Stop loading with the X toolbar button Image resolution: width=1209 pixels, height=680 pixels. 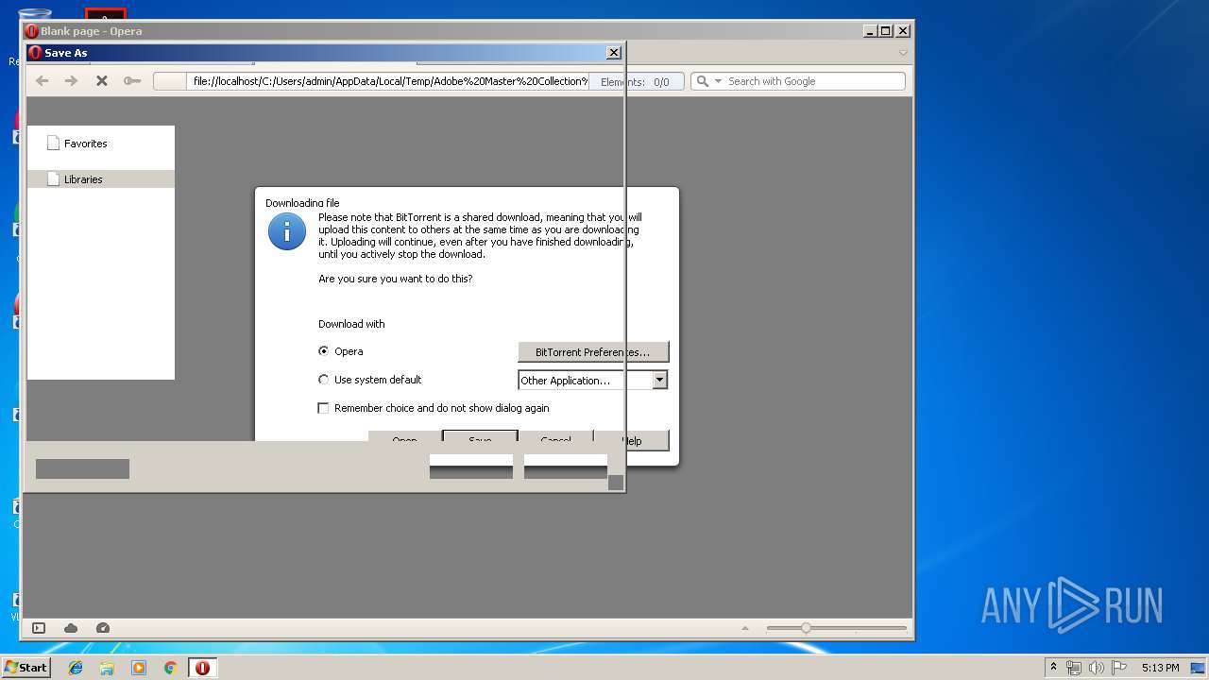[102, 81]
